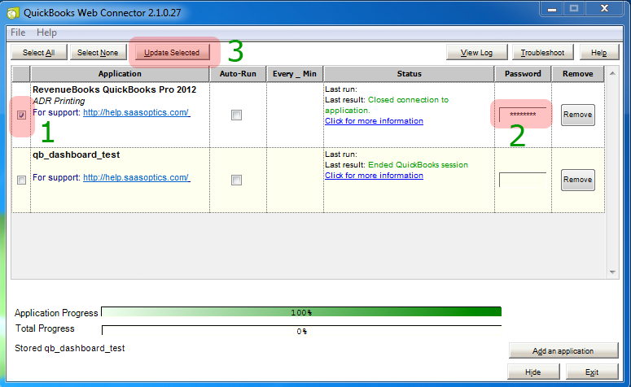The image size is (631, 387).
Task: Open the View Log button
Action: point(476,53)
